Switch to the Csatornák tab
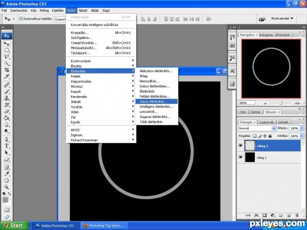 [x=266, y=122]
